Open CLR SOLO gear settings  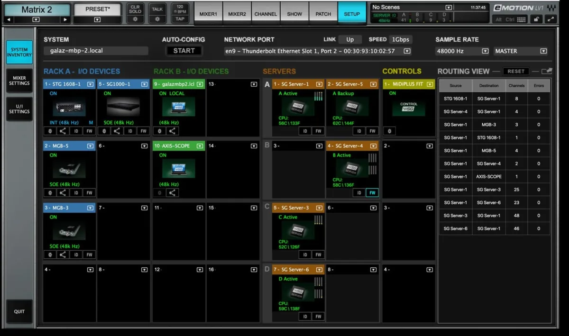tap(135, 19)
